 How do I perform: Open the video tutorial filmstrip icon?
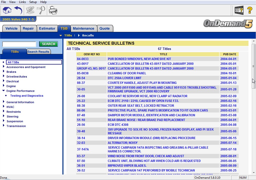(x=239, y=10)
